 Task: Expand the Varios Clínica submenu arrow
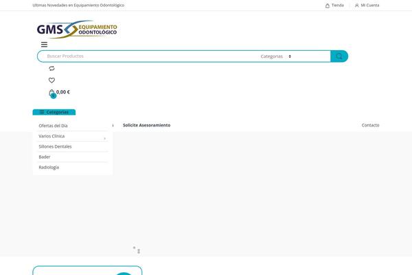point(105,138)
